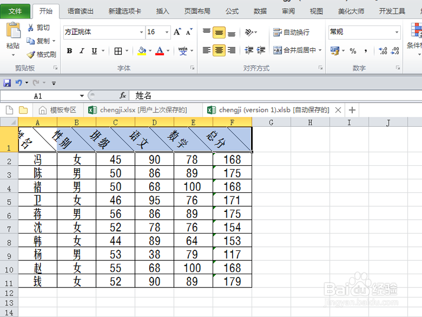The height and width of the screenshot is (317, 422).
Task: Switch to the 插入 Insert tab
Action: coord(162,11)
